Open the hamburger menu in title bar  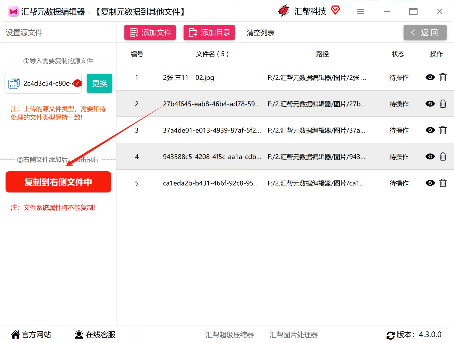[361, 11]
